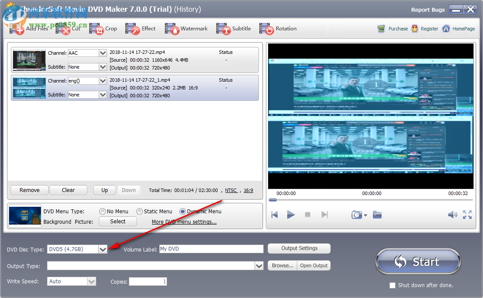483x298 pixels.
Task: Click the Report Bugs menu
Action: coord(428,9)
